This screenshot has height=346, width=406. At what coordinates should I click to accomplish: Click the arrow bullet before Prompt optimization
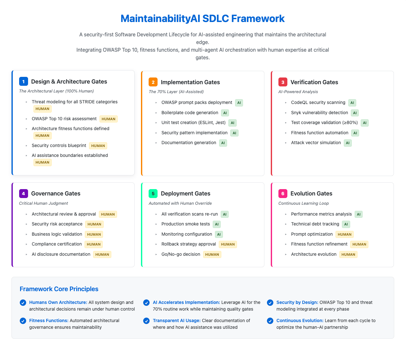tap(286, 234)
